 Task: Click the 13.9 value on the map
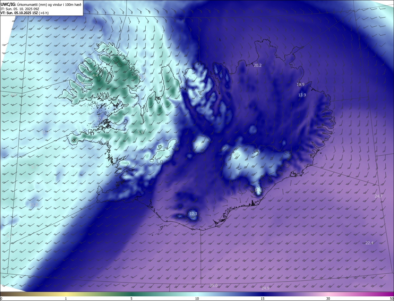click(x=302, y=95)
